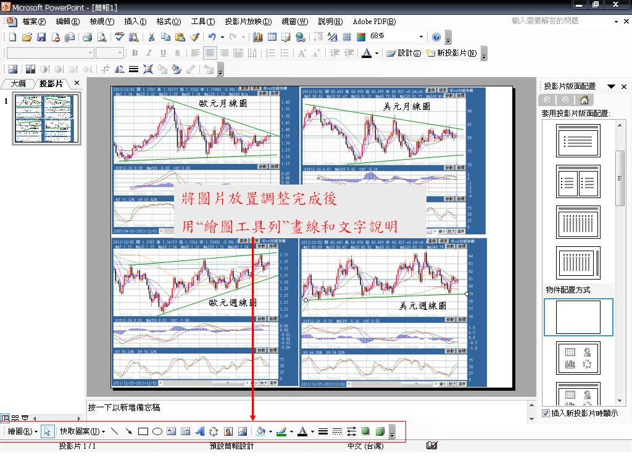Insert WordArt from drawing toolbar
This screenshot has height=474, width=632.
coord(199,431)
